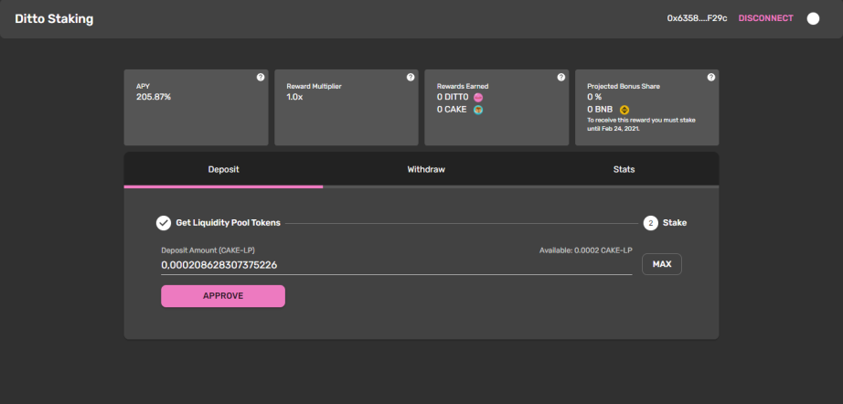Switch to the Deposit tab
Viewport: 843px width, 404px height.
click(223, 170)
